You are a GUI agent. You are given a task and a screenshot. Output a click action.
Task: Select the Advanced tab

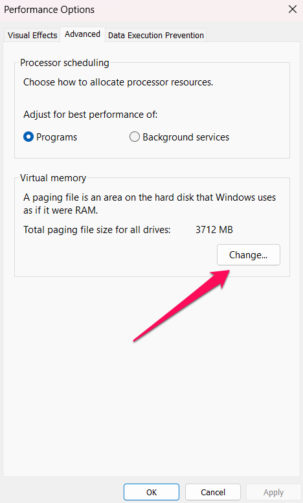(x=82, y=34)
